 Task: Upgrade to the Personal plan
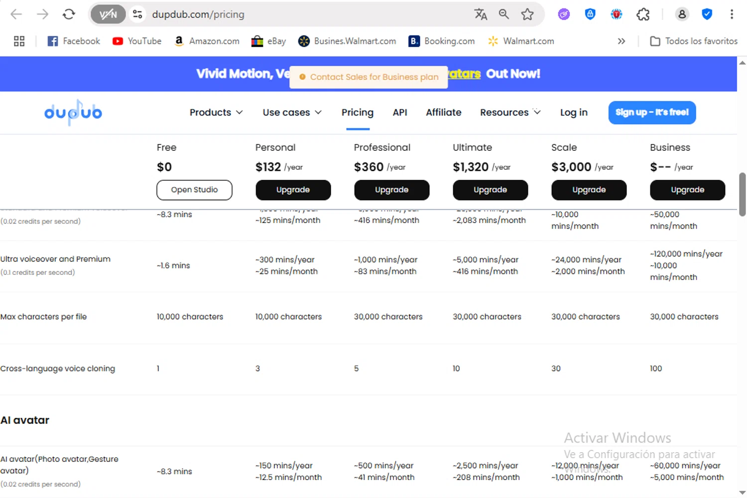pos(293,190)
